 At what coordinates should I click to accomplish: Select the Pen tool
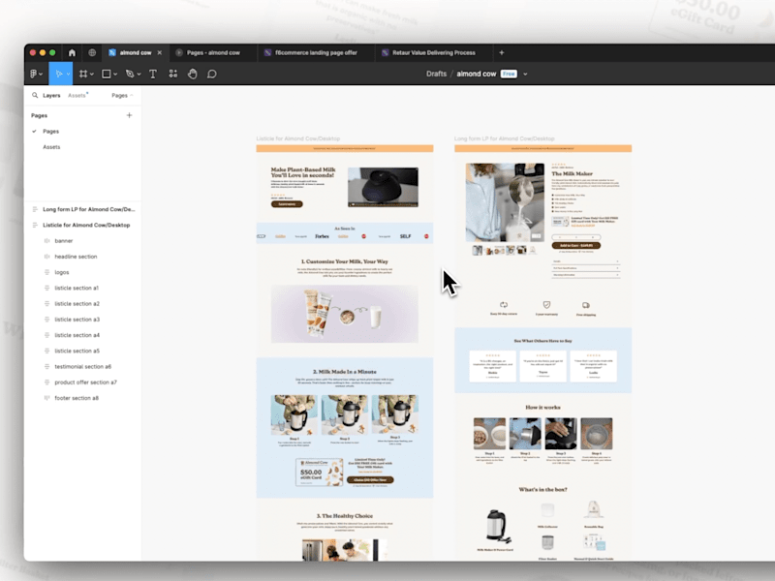(x=130, y=74)
